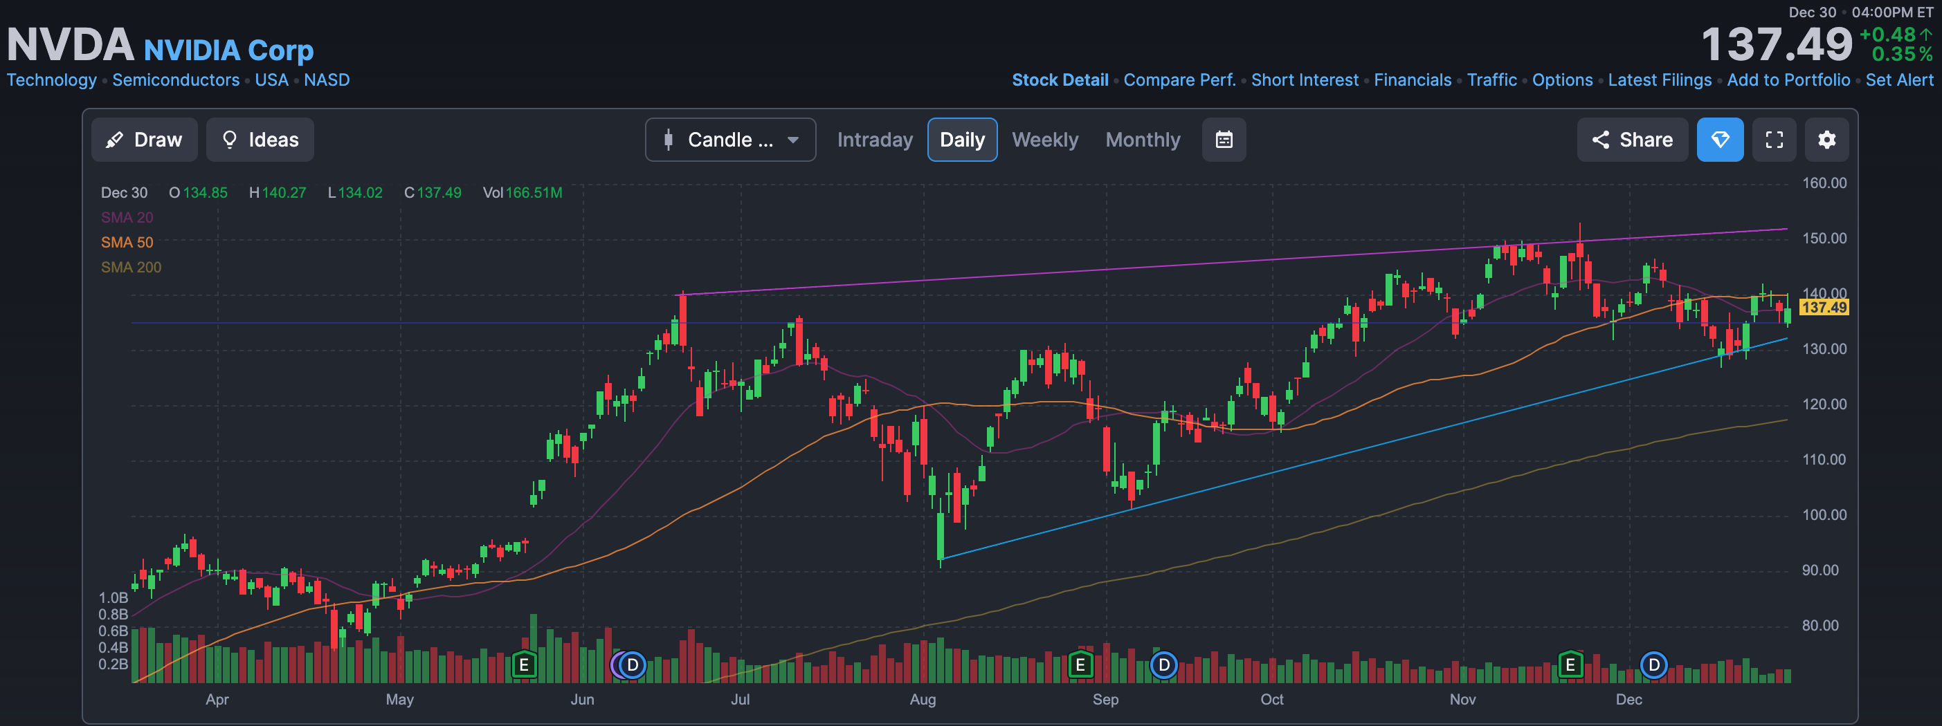Open the Semiconductors industry link
1942x726 pixels.
[176, 80]
